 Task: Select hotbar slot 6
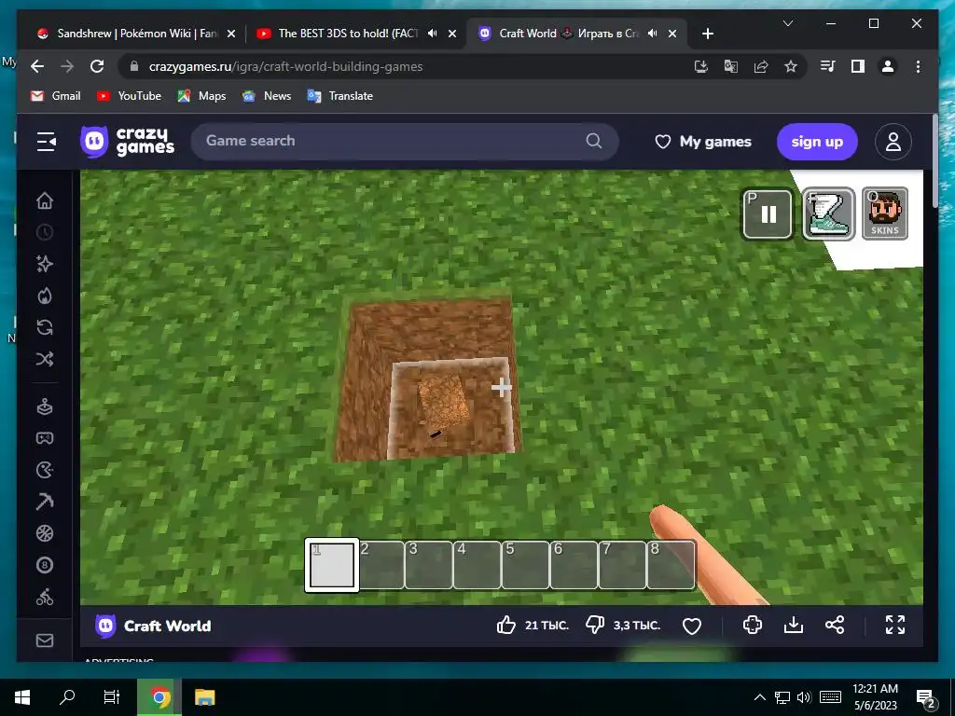(x=574, y=565)
